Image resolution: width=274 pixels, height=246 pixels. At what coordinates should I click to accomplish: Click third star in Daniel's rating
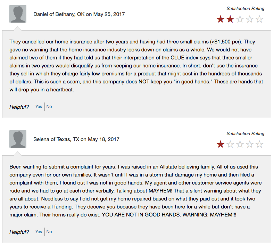(240, 19)
